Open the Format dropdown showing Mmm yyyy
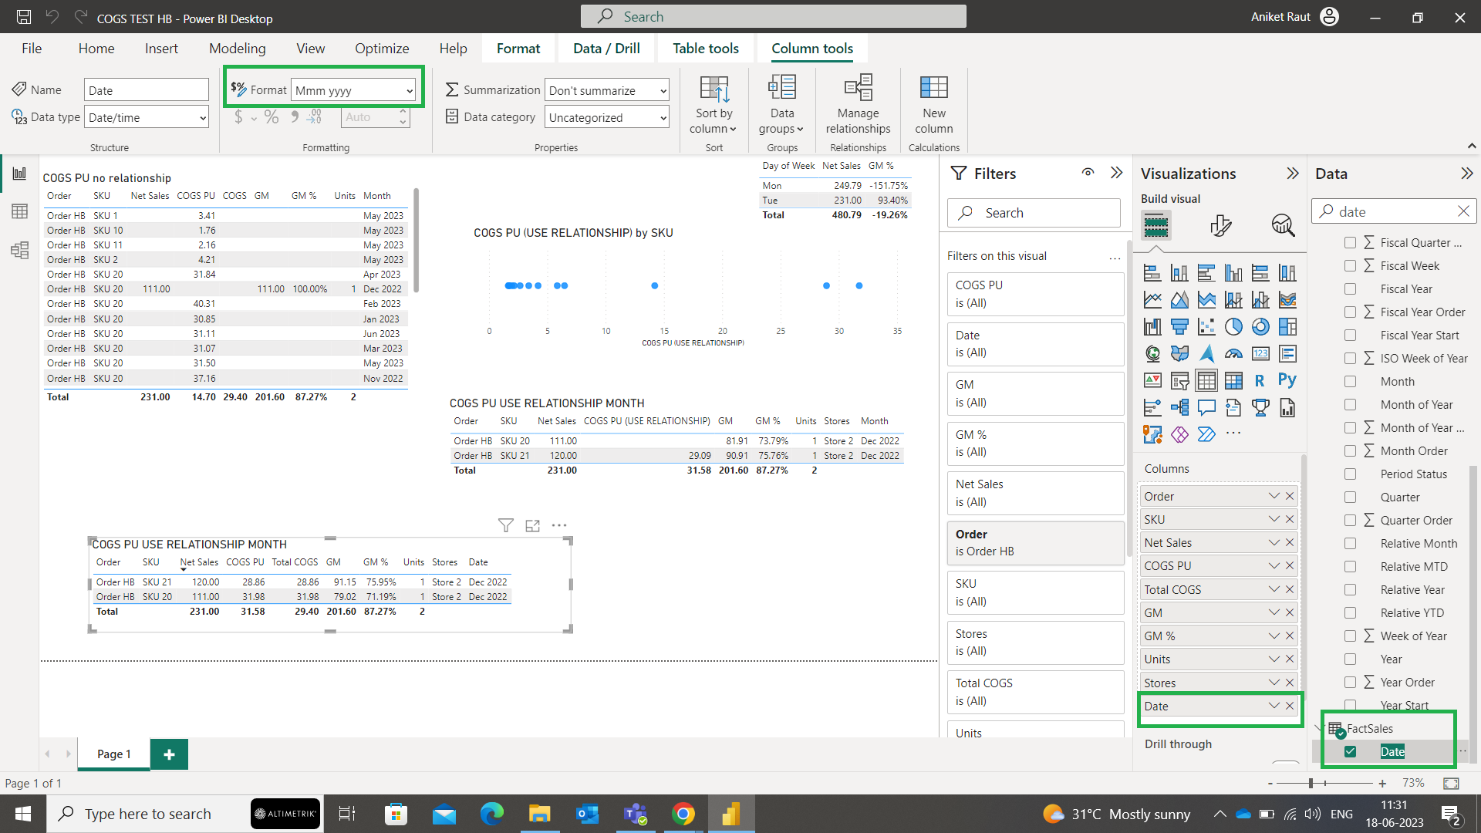This screenshot has width=1481, height=833. [354, 90]
